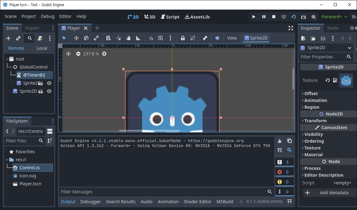Collapse the root node tree arrow

pyautogui.click(x=7, y=59)
